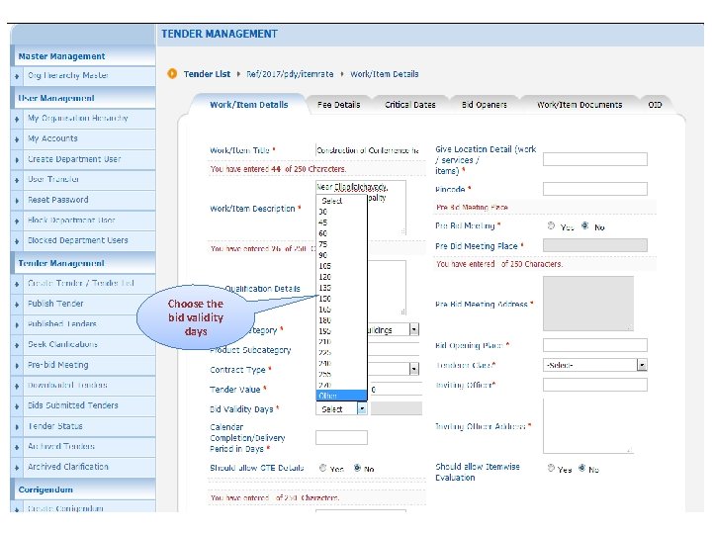This screenshot has height=534, width=712.
Task: Click arrow icon beside User Transfer
Action: [x=17, y=180]
